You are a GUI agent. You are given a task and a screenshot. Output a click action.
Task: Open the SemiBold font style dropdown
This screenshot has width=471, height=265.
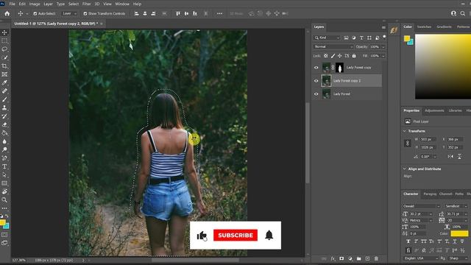456,206
